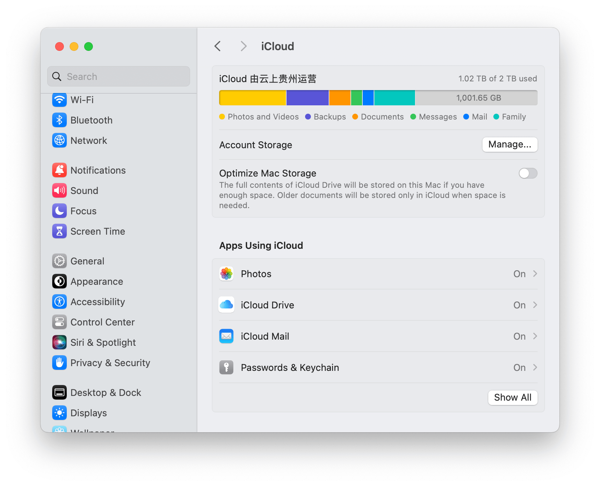The image size is (600, 486).
Task: Click the "Family" legend label
Action: click(514, 117)
